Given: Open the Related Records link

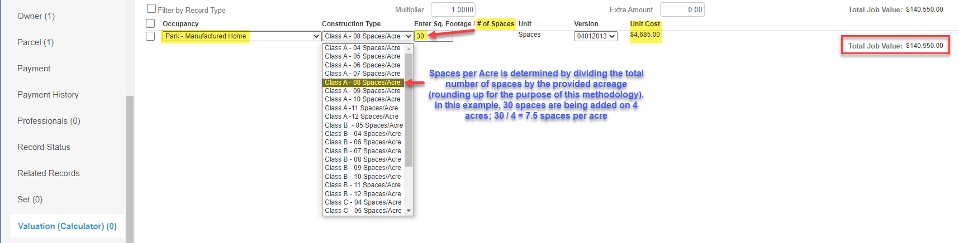Looking at the screenshot, I should [49, 173].
